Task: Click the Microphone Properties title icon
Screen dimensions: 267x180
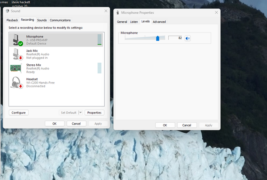Action: (x=118, y=13)
